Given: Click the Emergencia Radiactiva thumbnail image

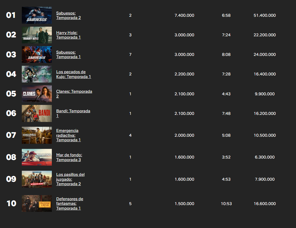Looking at the screenshot, I should click(x=37, y=135).
